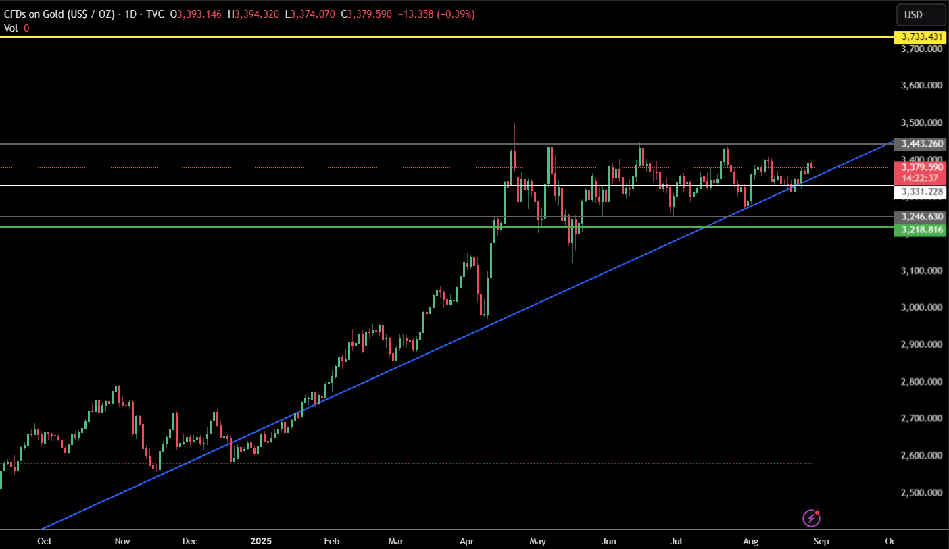Viewport: 949px width, 549px height.
Task: Click the 2025 year marker on time axis
Action: 261,541
